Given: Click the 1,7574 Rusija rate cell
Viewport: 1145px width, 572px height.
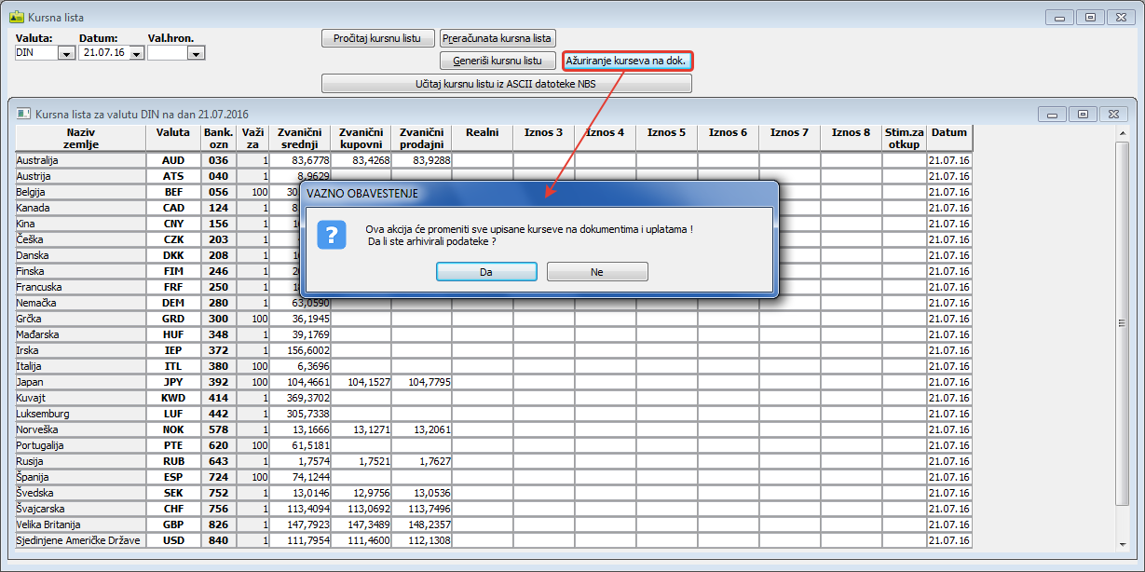Looking at the screenshot, I should [299, 461].
